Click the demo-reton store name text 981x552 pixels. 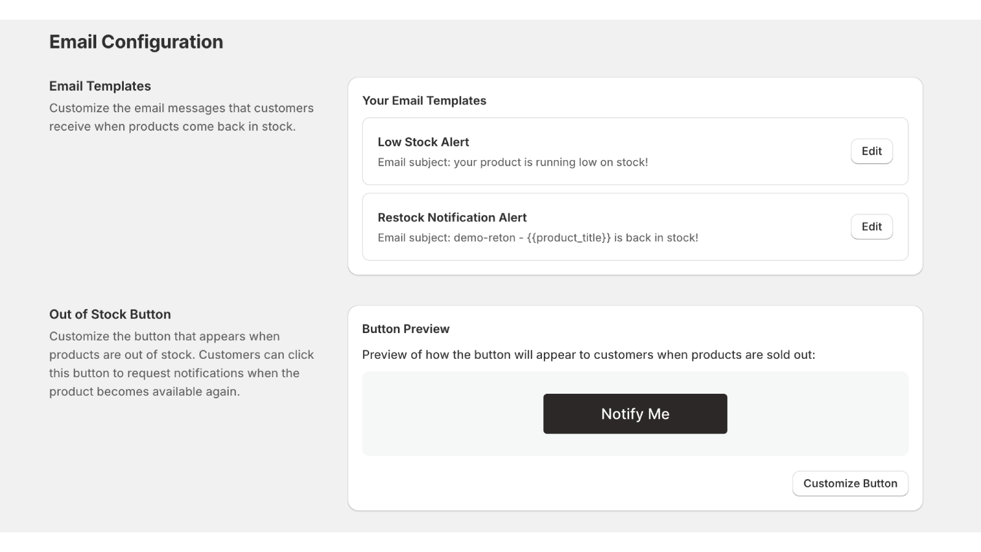(484, 238)
